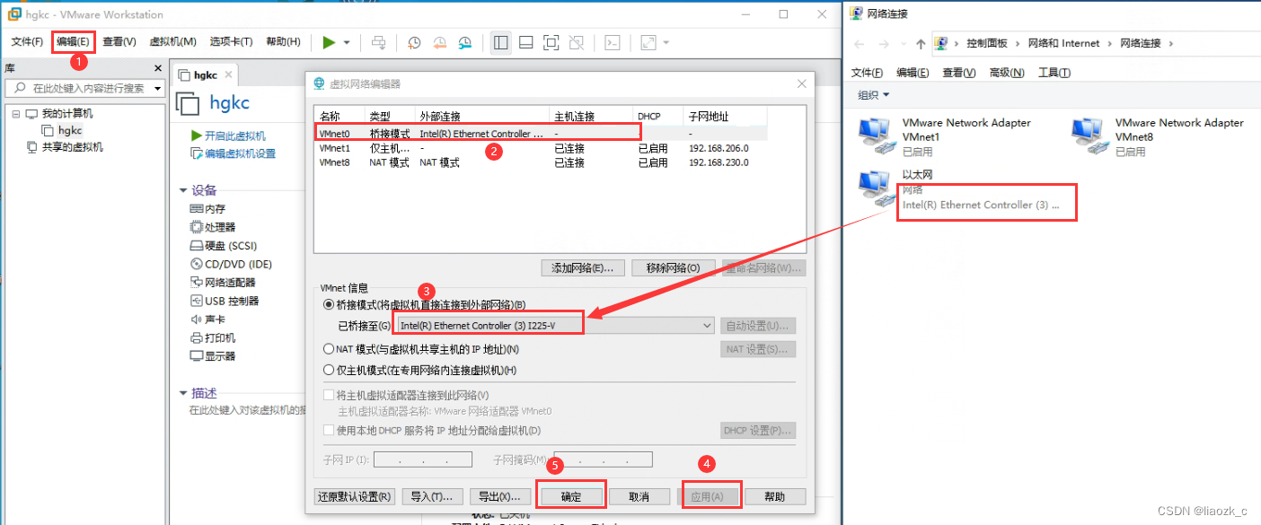Image resolution: width=1261 pixels, height=525 pixels.
Task: Click the send Ctrl+Alt+Del toolbar icon
Action: (x=379, y=42)
